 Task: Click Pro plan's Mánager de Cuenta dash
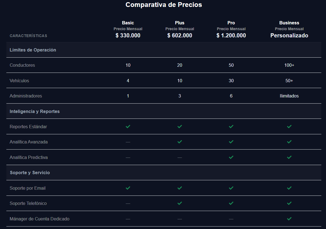tap(231, 219)
